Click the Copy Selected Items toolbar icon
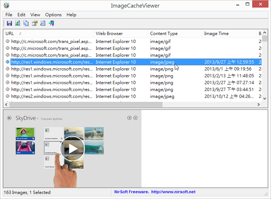271x199 pixels. (x=26, y=23)
